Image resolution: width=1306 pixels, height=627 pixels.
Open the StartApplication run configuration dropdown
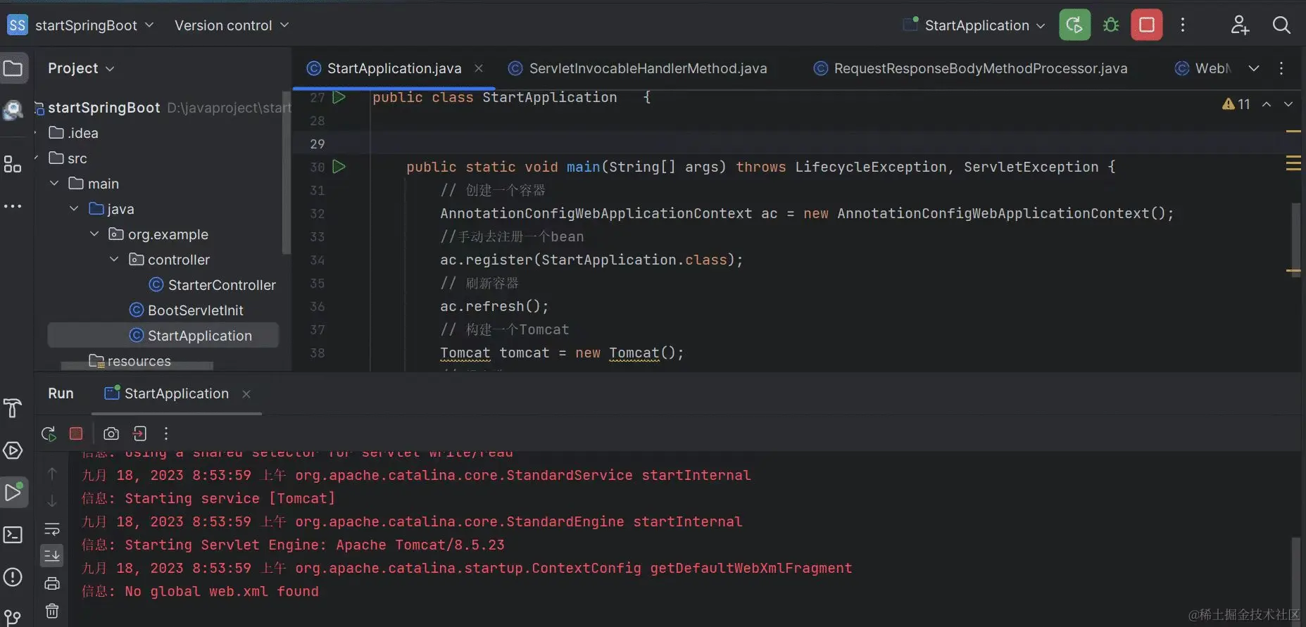coord(974,25)
